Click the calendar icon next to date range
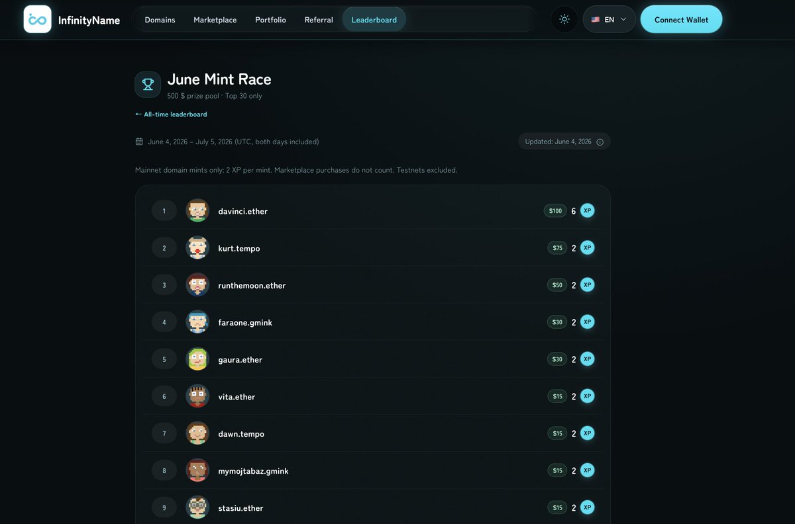795x524 pixels. pyautogui.click(x=139, y=142)
